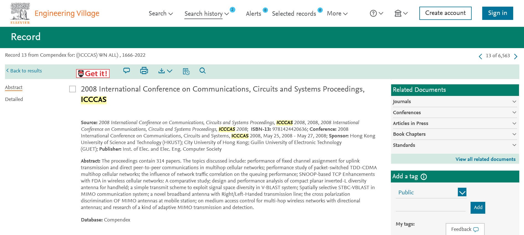524x235 pixels.
Task: Click View all related documents link
Action: (x=486, y=159)
